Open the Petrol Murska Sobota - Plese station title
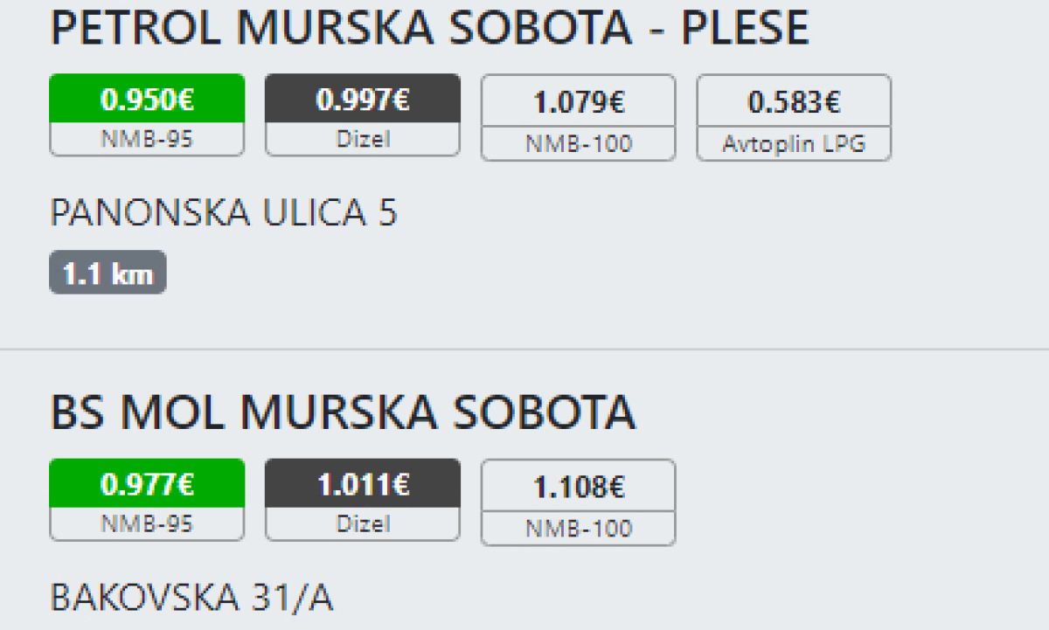 pos(429,29)
